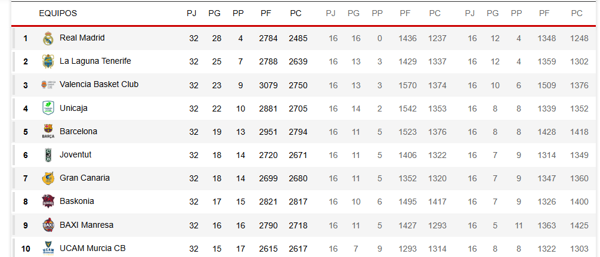Click the EQUIPOS column header

58,13
